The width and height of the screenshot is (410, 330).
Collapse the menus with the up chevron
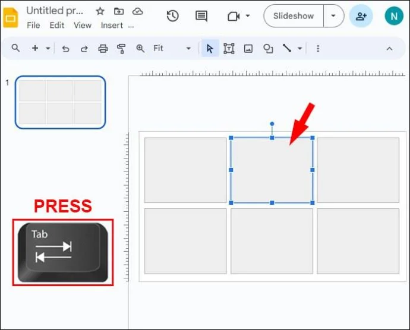coord(389,49)
